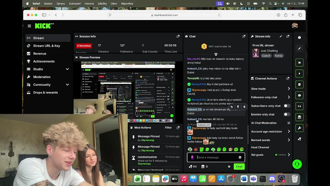Toggle the wrench widget icon

pyautogui.click(x=299, y=128)
